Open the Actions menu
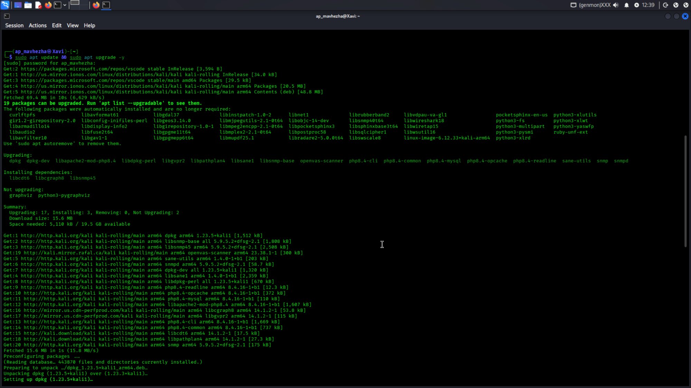The height and width of the screenshot is (388, 691). [x=37, y=26]
